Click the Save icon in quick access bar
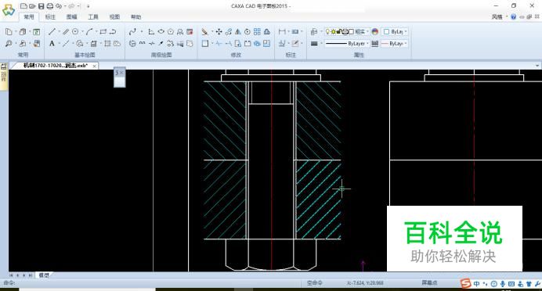 coord(42,6)
